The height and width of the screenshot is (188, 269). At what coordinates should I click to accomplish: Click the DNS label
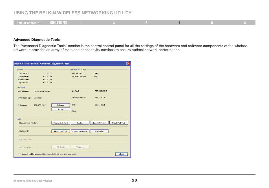(x=73, y=105)
